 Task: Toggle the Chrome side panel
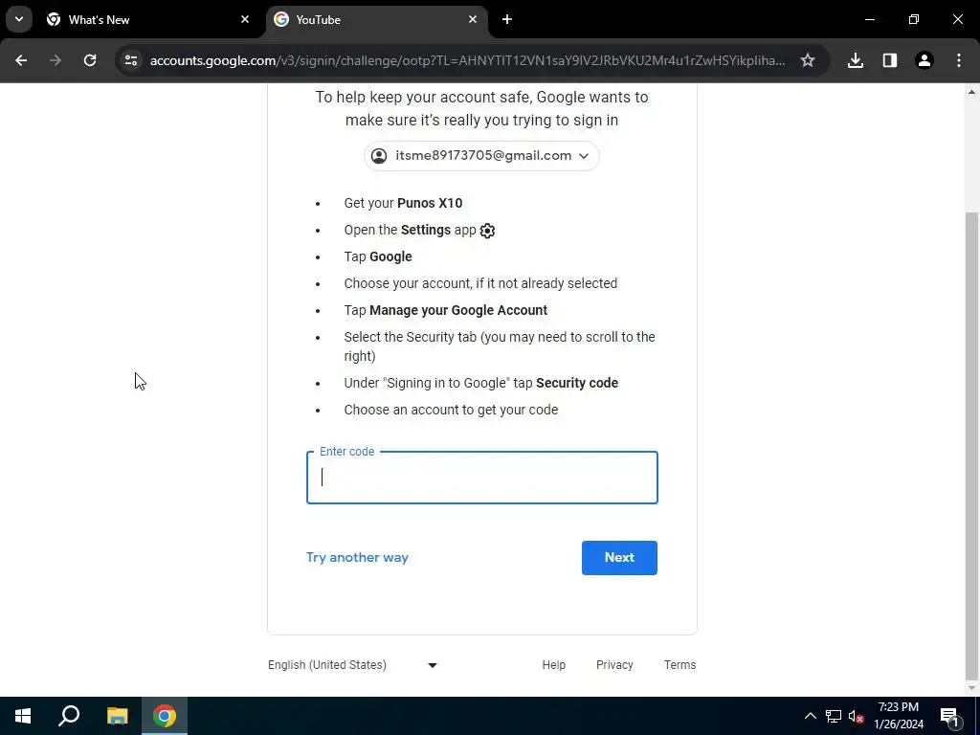(x=889, y=60)
